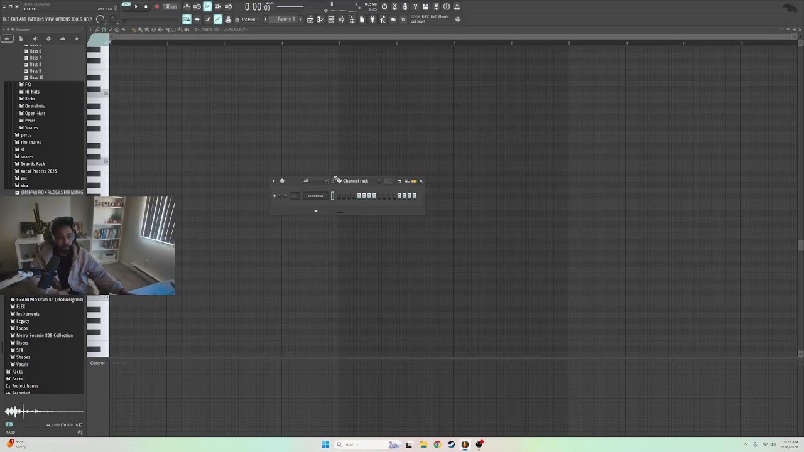Screen dimensions: 804x452
Task: Click the browser files tab icon
Action: tap(21, 39)
